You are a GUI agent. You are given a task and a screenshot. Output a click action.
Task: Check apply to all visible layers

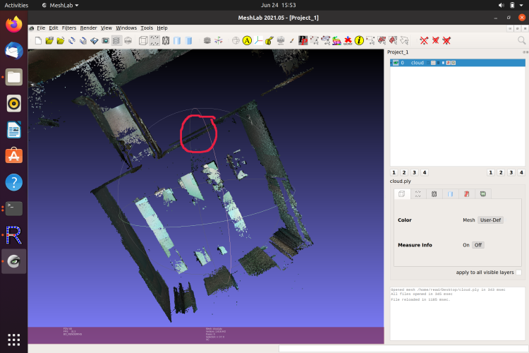point(519,272)
